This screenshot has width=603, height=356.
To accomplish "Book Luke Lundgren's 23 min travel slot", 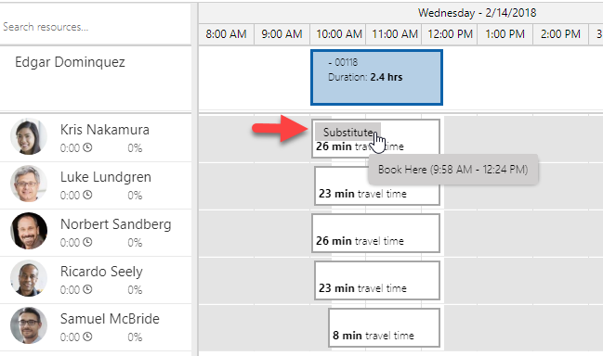I will (377, 185).
